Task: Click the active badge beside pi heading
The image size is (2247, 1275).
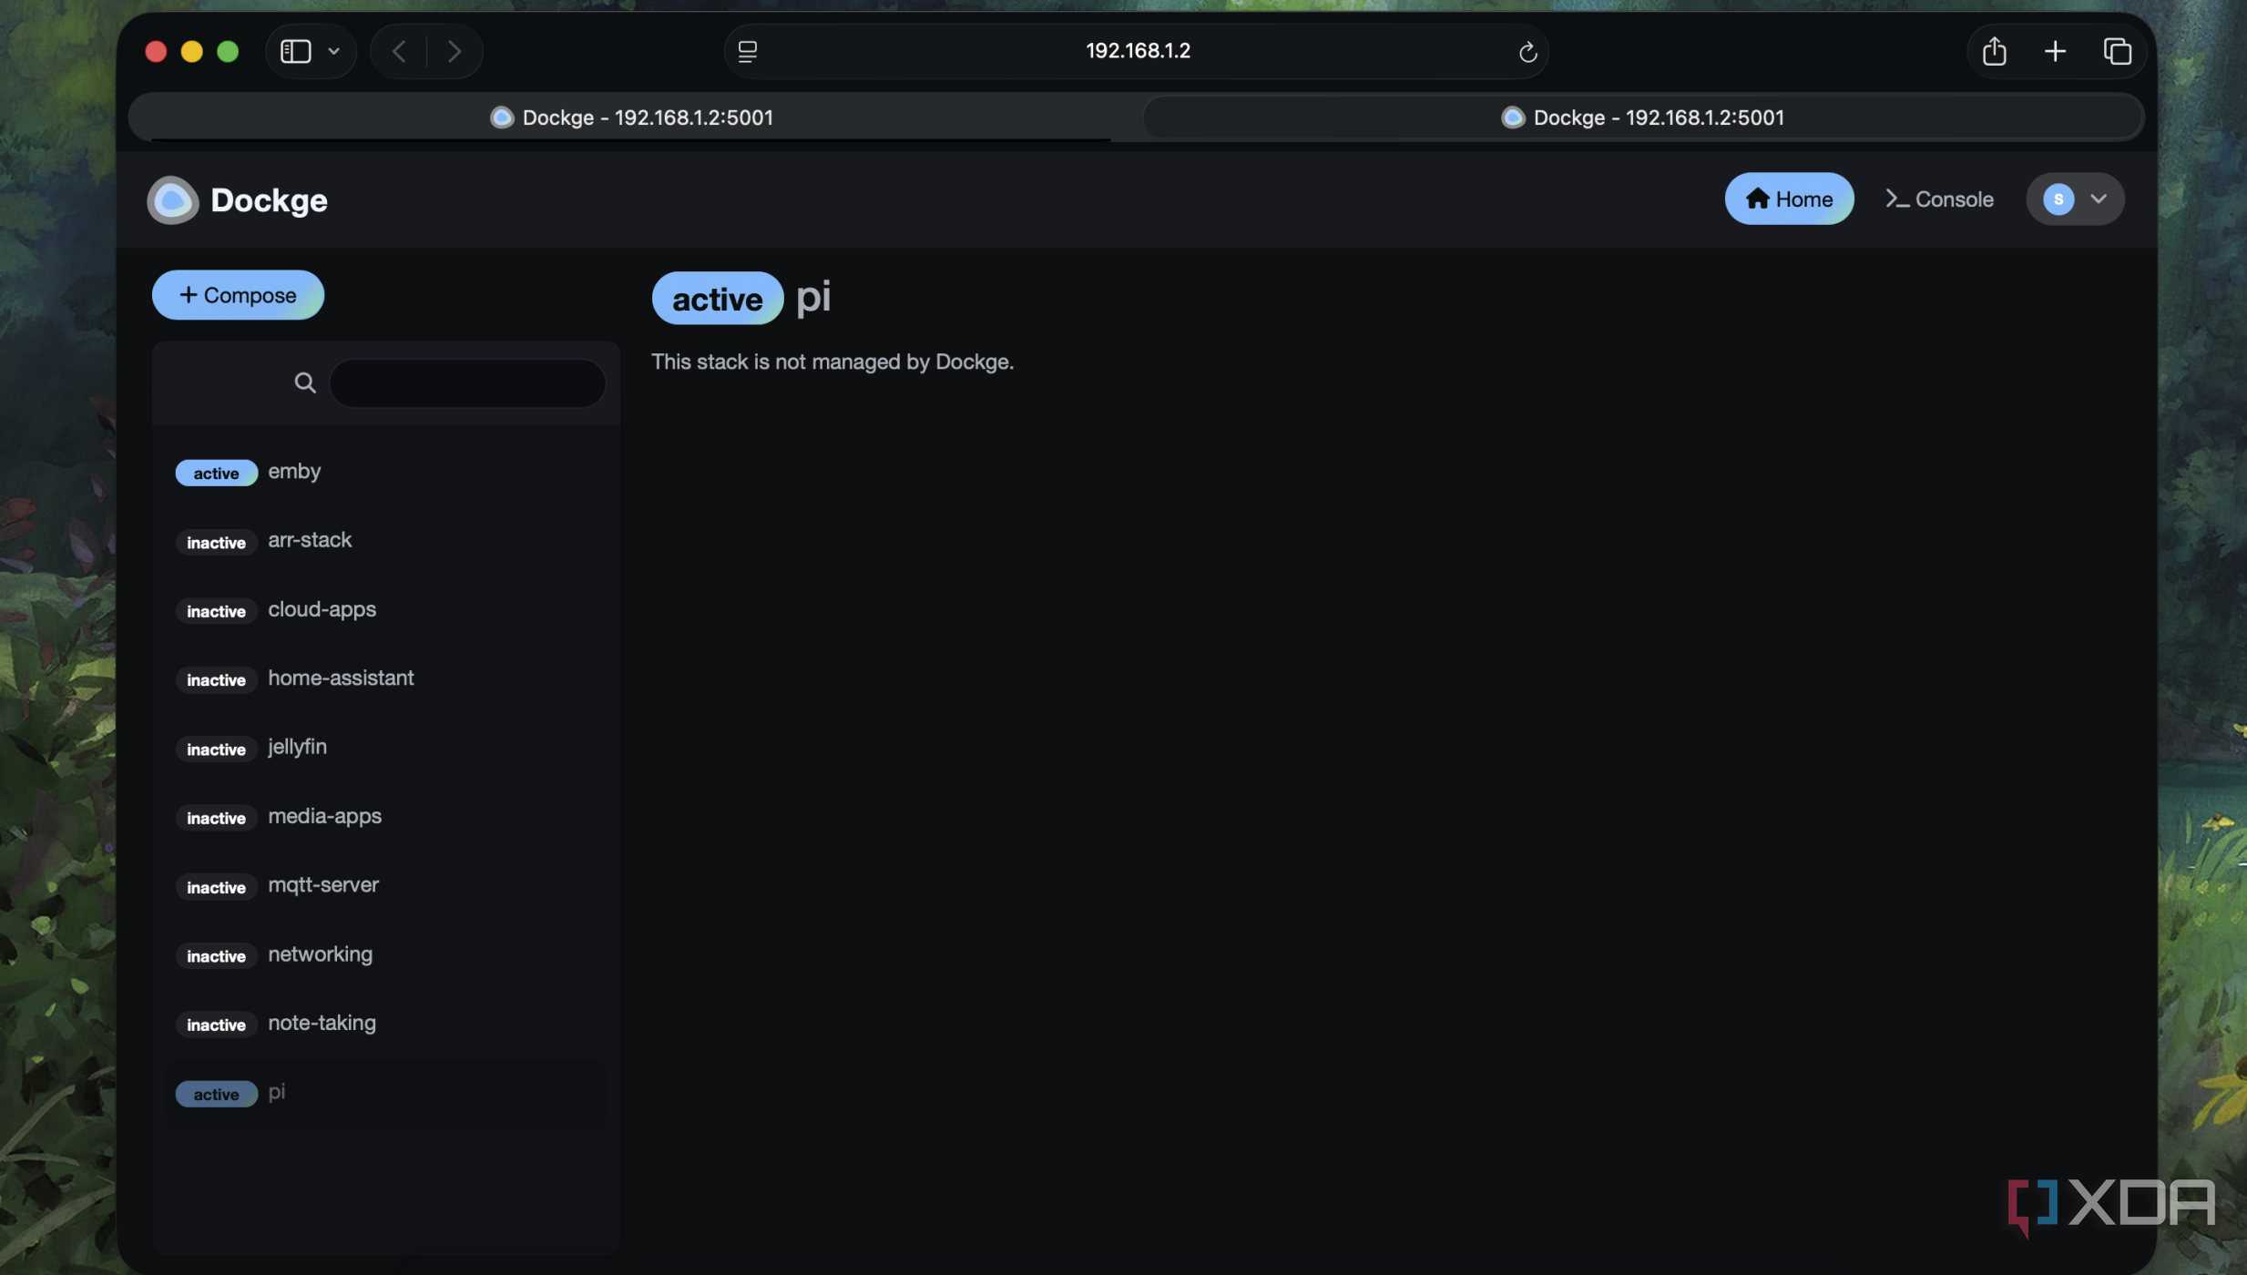Action: coord(718,299)
